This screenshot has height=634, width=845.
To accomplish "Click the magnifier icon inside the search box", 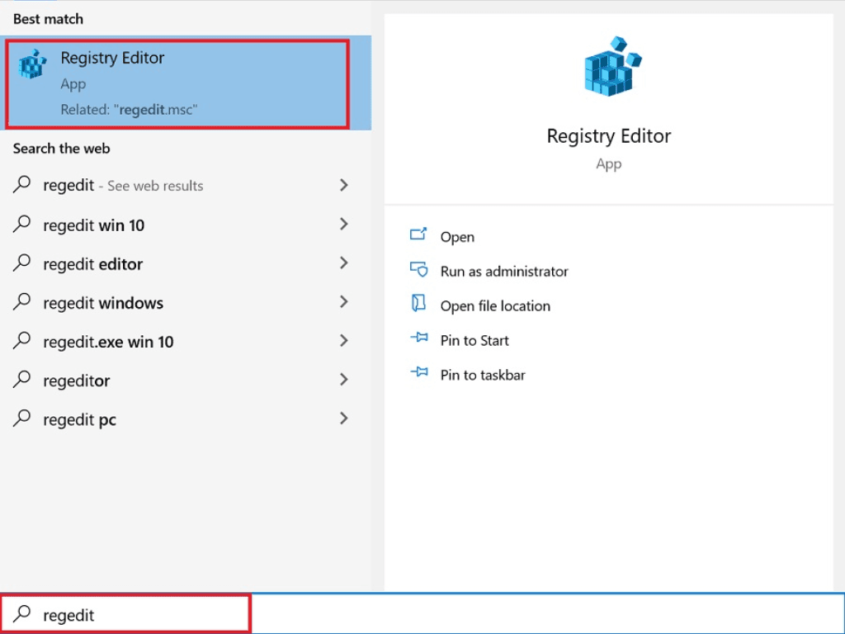I will pos(23,614).
